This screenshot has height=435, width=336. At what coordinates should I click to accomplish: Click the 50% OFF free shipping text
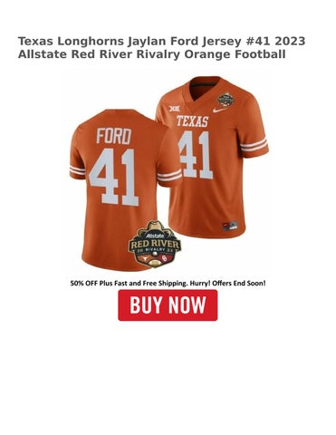(168, 284)
